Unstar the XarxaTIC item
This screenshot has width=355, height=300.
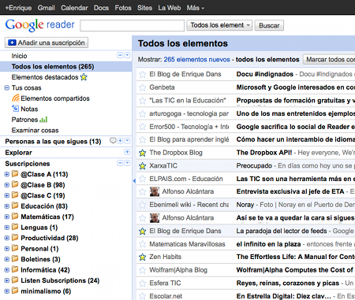(x=142, y=166)
